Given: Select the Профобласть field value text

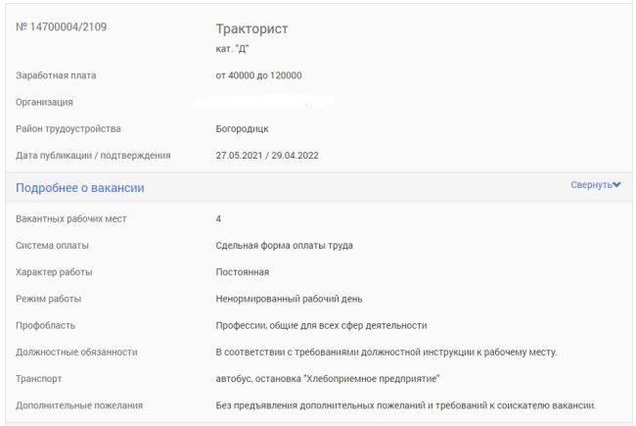Looking at the screenshot, I should pyautogui.click(x=321, y=326).
